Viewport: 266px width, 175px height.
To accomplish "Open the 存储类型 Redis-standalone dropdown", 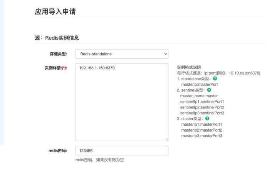I will coord(121,54).
